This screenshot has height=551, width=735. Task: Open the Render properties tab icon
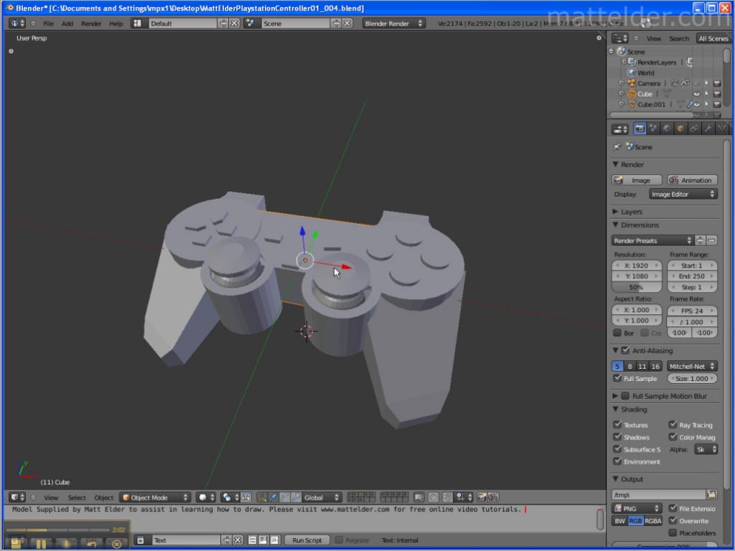(x=640, y=129)
